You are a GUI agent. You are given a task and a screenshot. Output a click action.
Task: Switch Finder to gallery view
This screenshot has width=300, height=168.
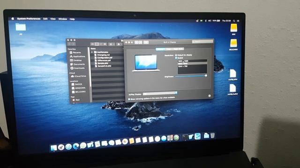(105, 44)
